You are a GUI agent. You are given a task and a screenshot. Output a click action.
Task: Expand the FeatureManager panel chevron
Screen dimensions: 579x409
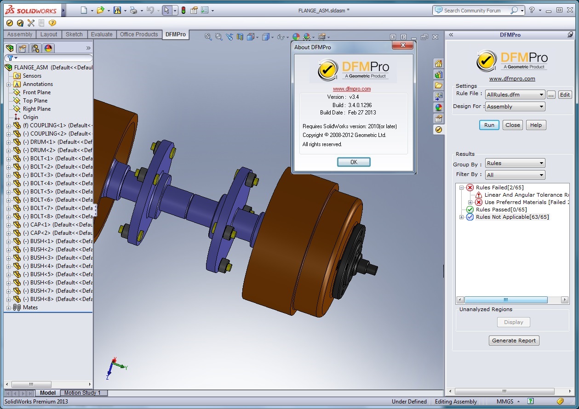coord(88,48)
